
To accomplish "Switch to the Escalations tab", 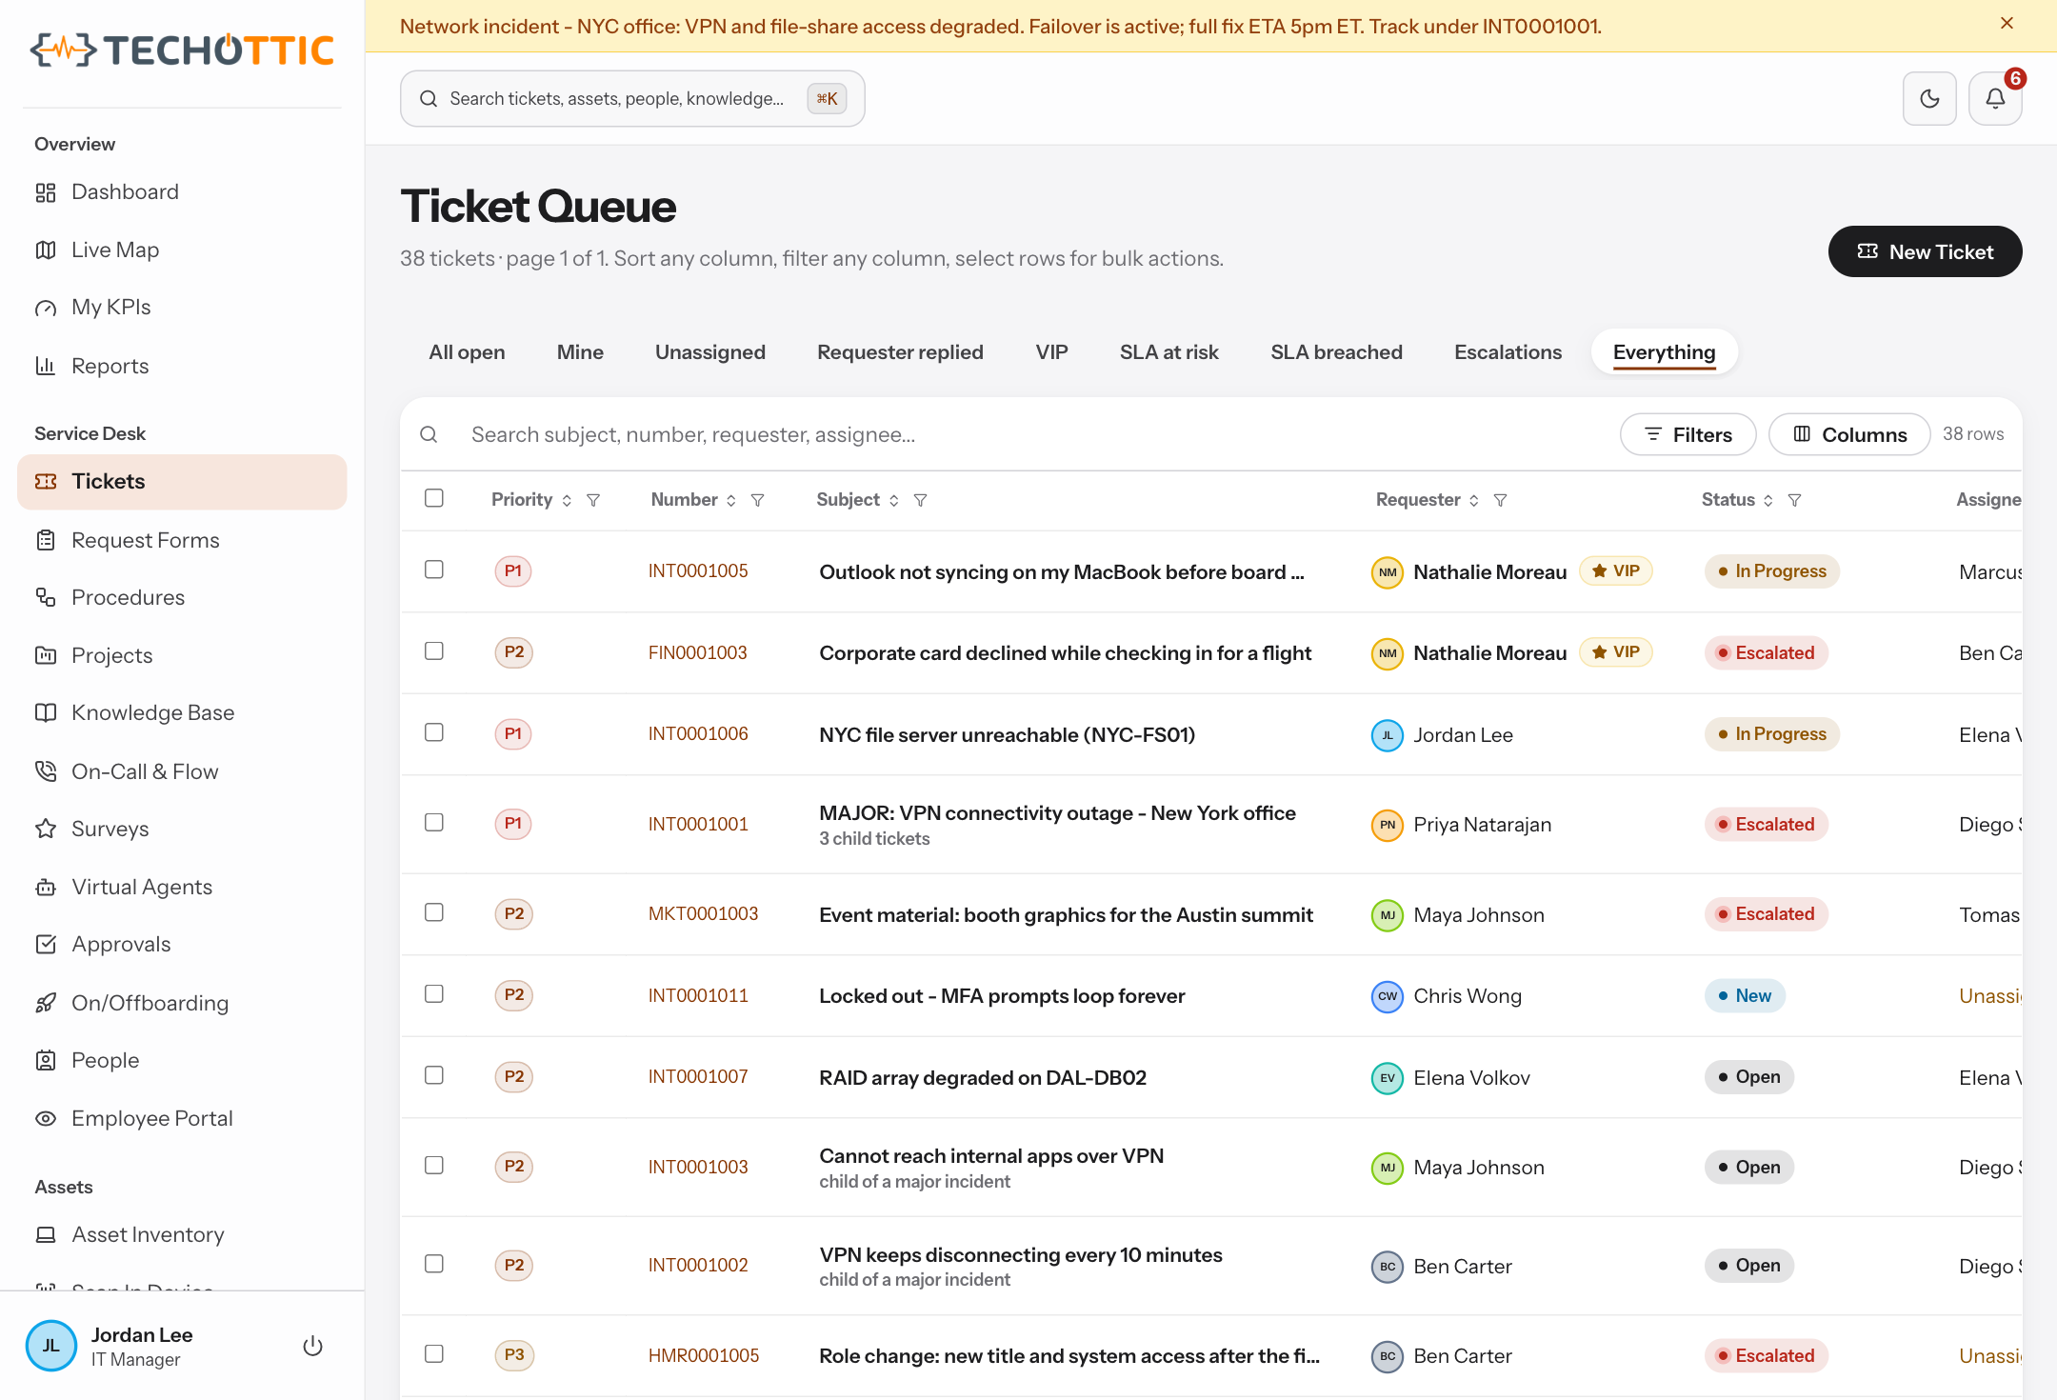I will [1508, 352].
